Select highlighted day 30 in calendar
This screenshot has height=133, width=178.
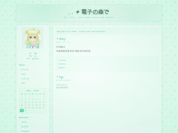[22, 110]
